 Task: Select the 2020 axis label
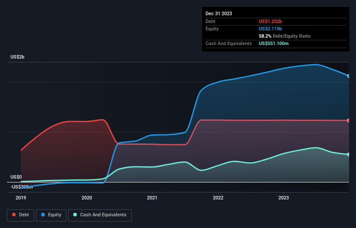(87, 198)
